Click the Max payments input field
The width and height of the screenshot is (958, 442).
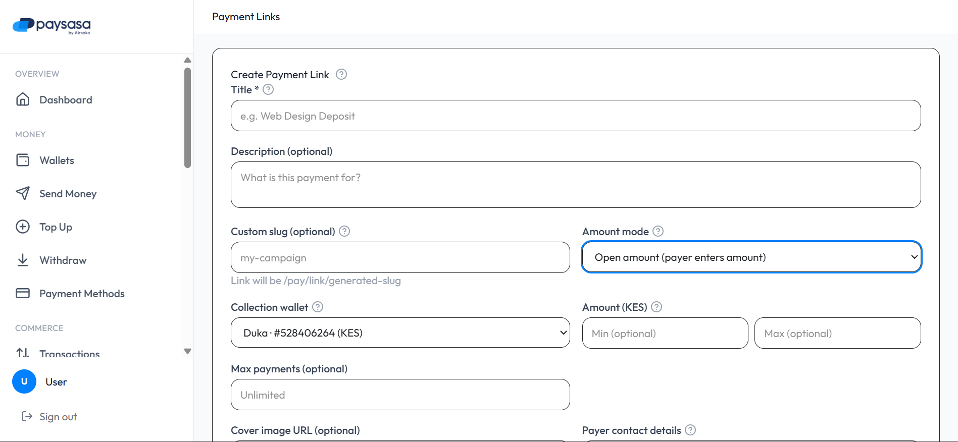(400, 395)
